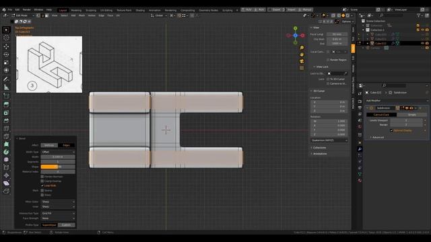Select the Knife tool
This screenshot has width=431, height=242.
[6, 136]
